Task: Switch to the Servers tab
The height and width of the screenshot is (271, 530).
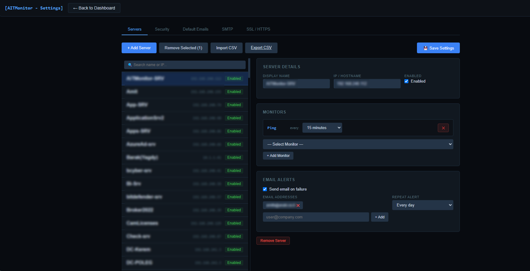Action: [134, 29]
